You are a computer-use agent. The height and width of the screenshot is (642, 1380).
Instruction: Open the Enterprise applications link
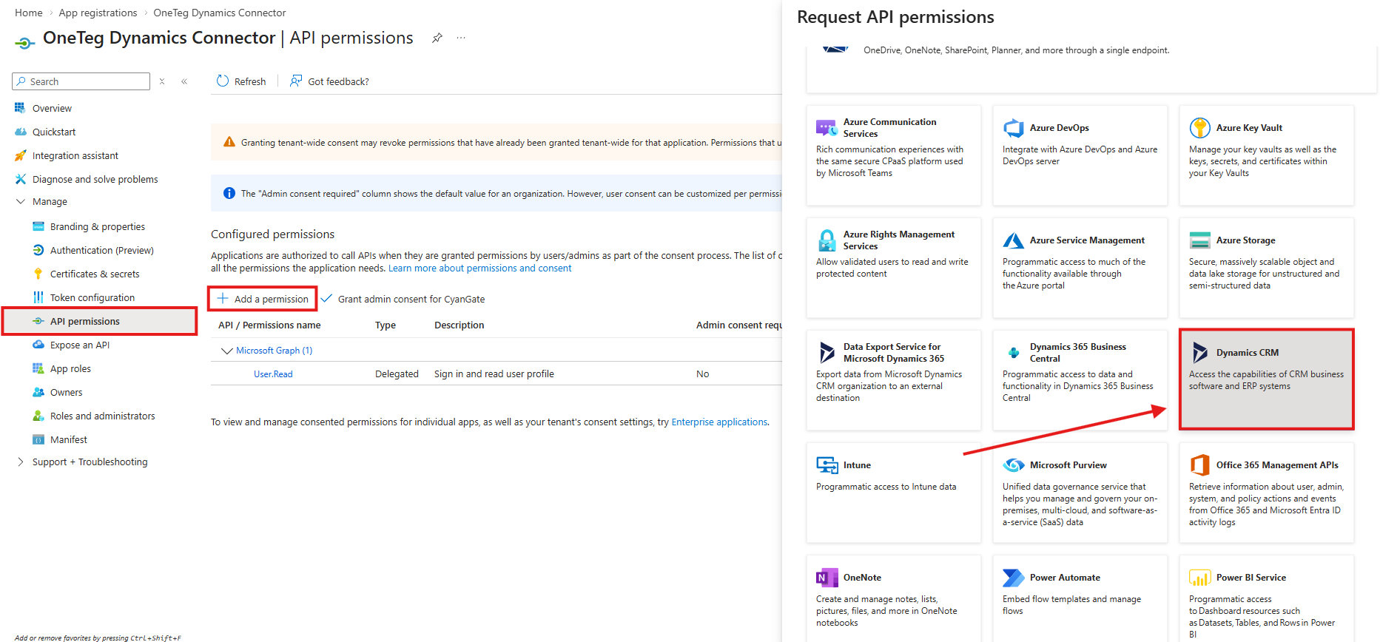pos(719,422)
